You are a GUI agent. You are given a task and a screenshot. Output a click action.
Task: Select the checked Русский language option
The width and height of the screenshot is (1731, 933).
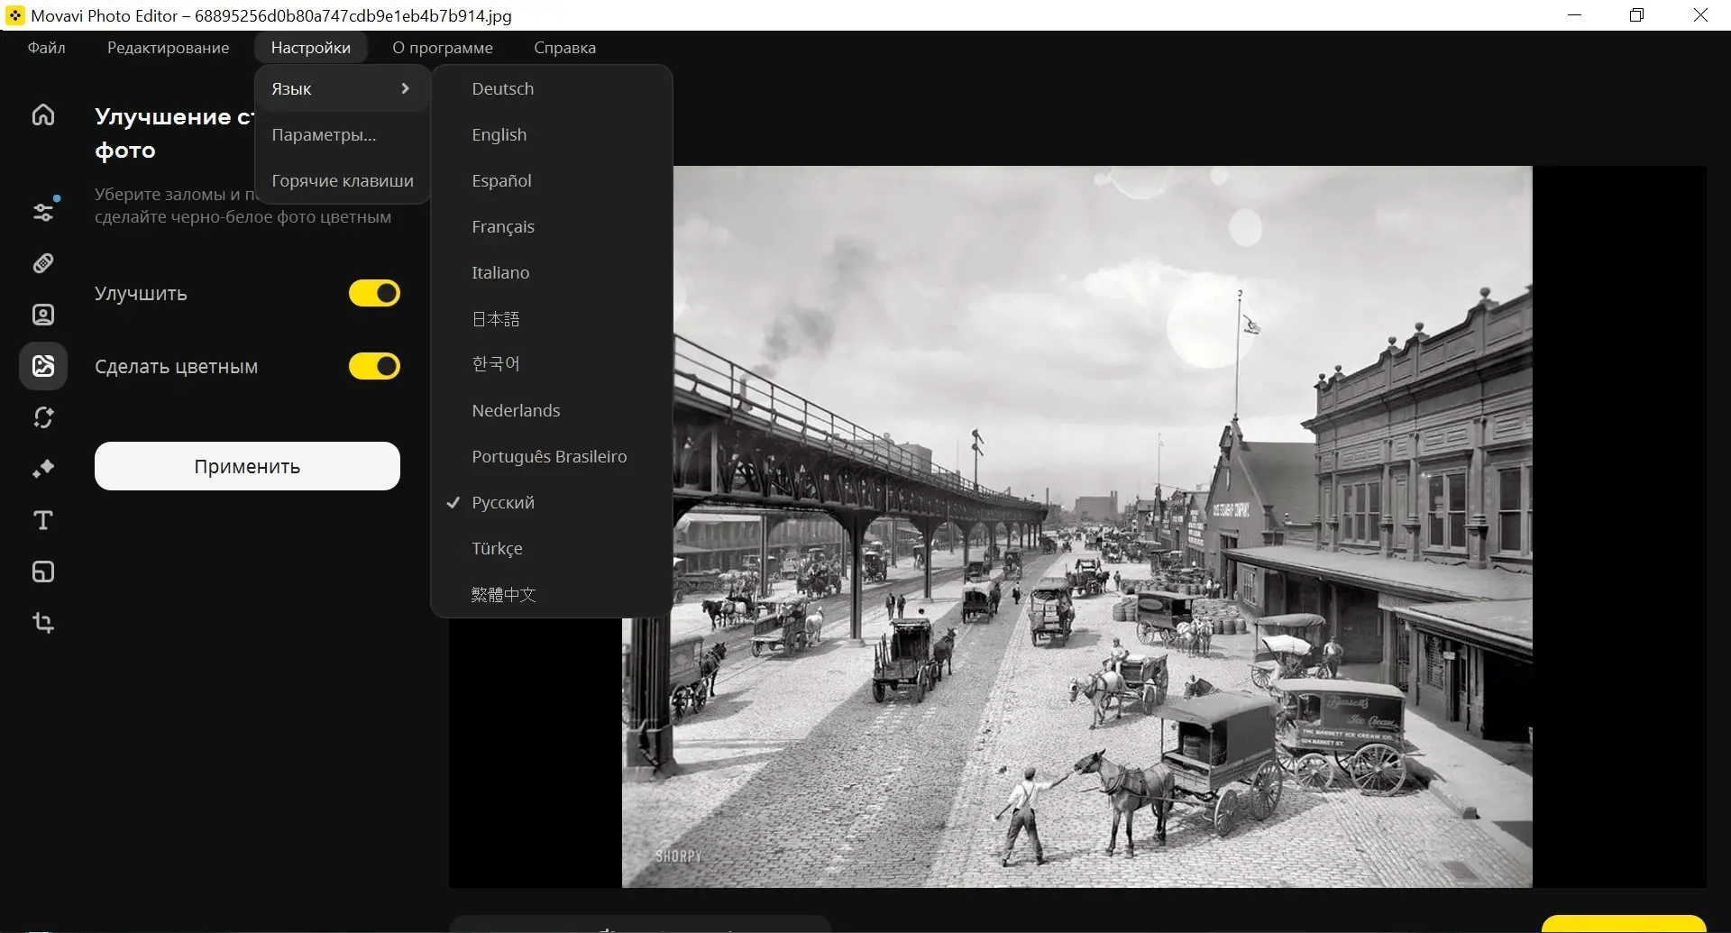(503, 503)
